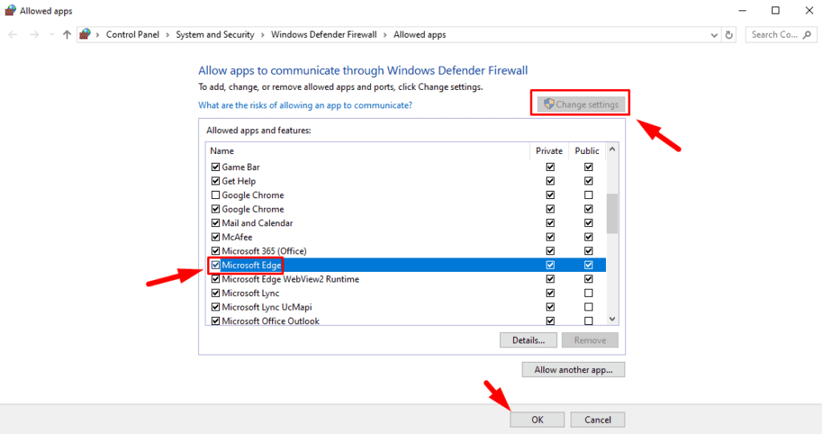This screenshot has height=434, width=822.
Task: Click the Control Panel address bar icon
Action: [85, 34]
